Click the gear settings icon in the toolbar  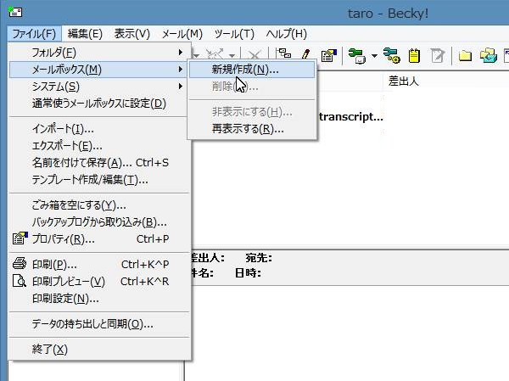[x=391, y=56]
